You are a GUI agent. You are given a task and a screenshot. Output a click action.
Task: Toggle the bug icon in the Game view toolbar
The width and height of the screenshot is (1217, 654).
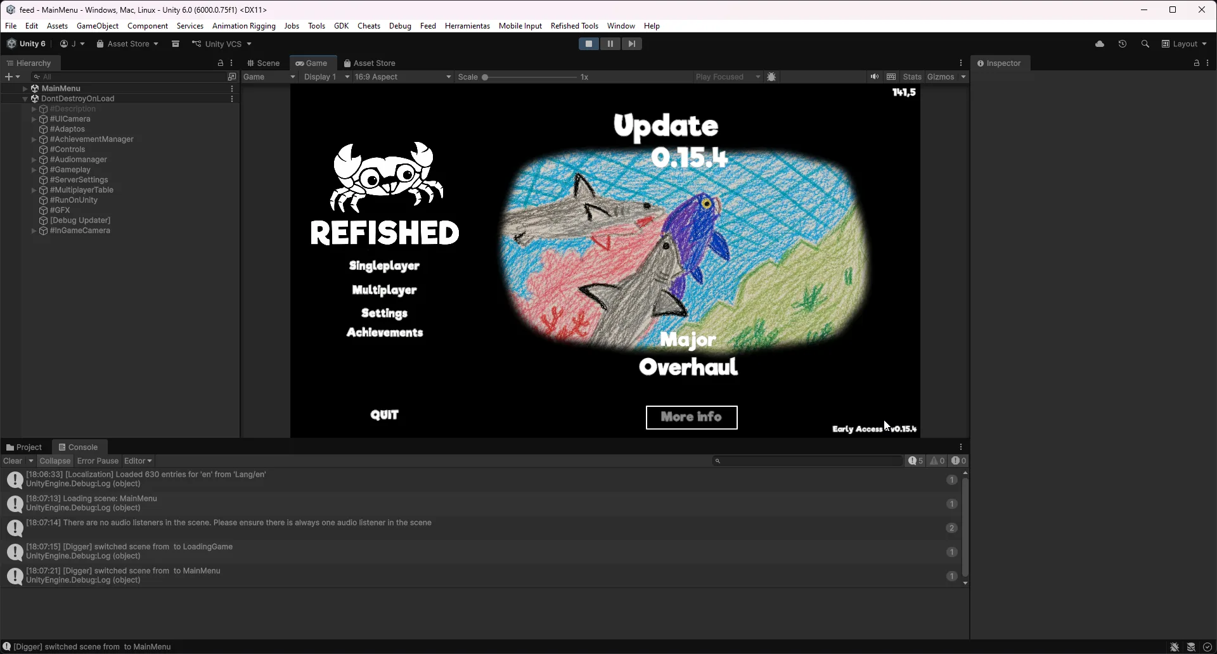(x=771, y=77)
